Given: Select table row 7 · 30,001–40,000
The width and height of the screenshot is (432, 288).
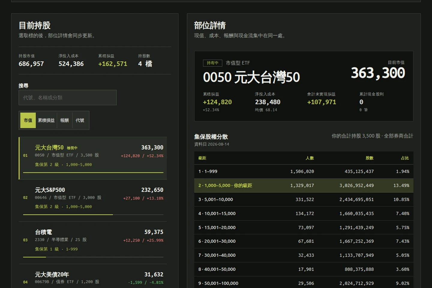Looking at the screenshot, I should coord(304,255).
